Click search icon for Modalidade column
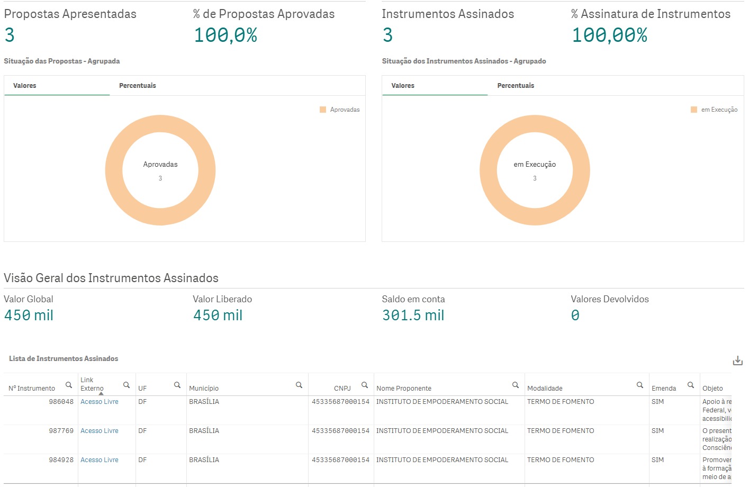The width and height of the screenshot is (749, 487). [x=640, y=385]
